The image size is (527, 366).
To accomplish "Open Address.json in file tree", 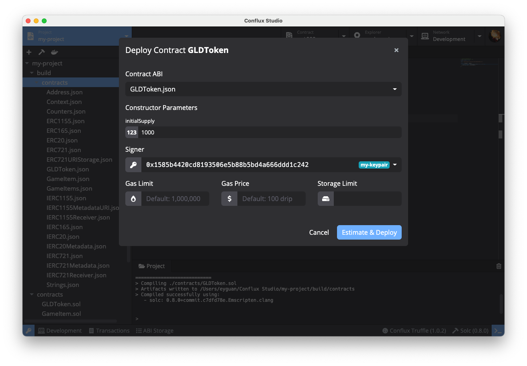I will [64, 92].
